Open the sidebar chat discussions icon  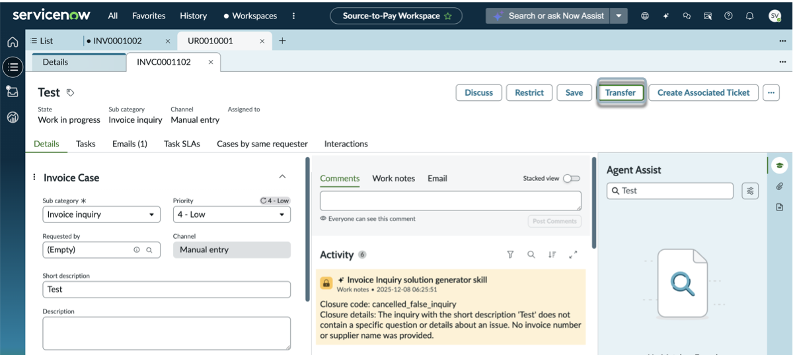tap(687, 16)
